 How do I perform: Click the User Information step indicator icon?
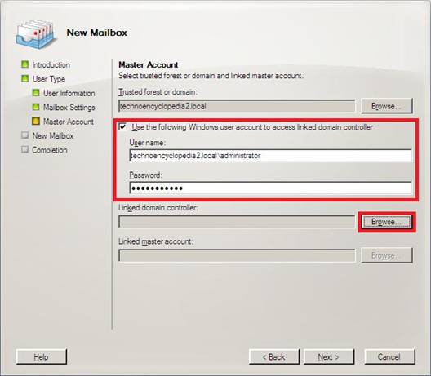point(36,93)
